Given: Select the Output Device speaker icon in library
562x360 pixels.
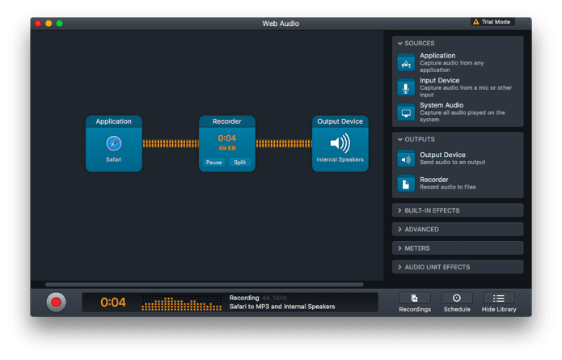Looking at the screenshot, I should (406, 159).
